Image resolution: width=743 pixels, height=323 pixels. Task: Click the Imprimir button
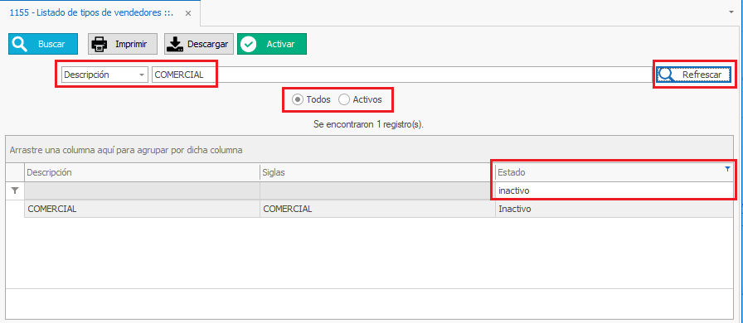123,44
